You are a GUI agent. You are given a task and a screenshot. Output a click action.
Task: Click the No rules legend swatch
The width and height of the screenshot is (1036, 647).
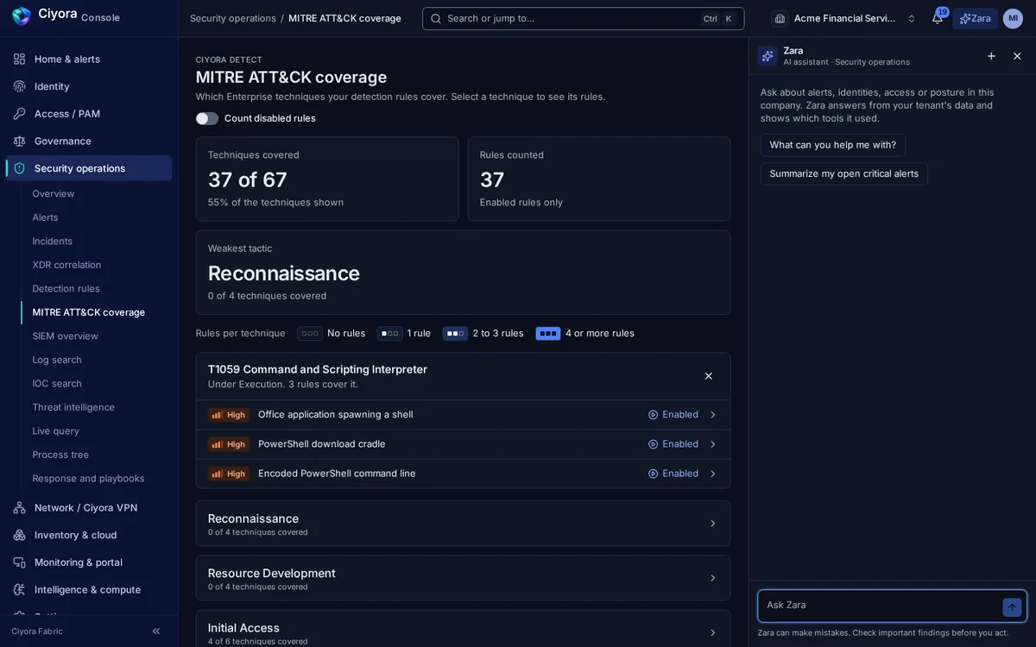(x=310, y=334)
